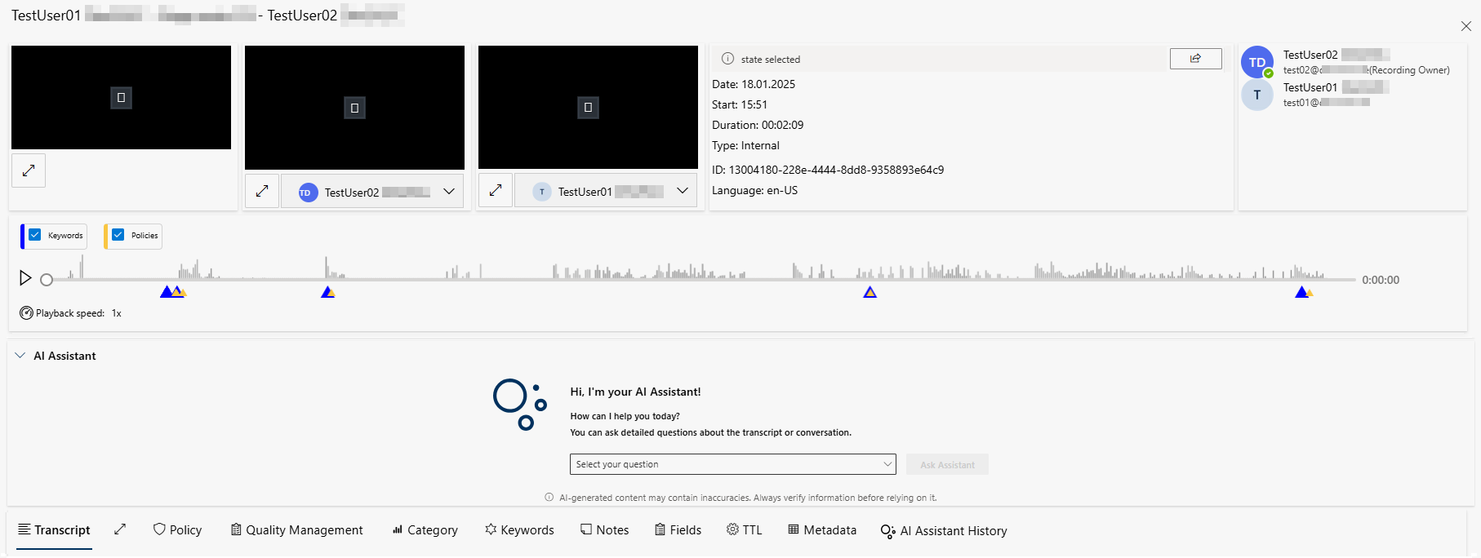
Task: Close the conversation details view
Action: [1465, 26]
